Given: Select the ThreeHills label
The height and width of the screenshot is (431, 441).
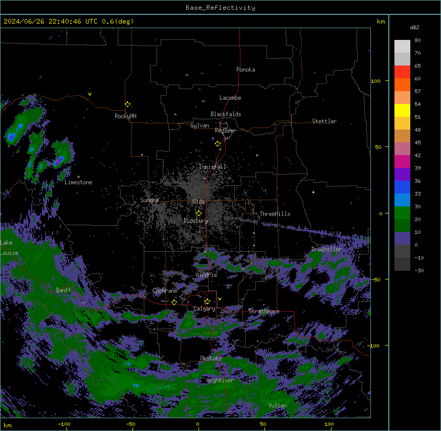Looking at the screenshot, I should pyautogui.click(x=275, y=214).
